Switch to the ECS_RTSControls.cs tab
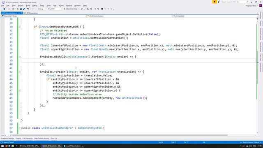This screenshot has height=148, width=263. tap(31, 13)
